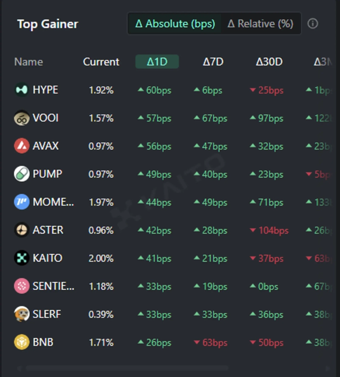The width and height of the screenshot is (340, 377).
Task: Sort by the Current column header
Action: (x=101, y=62)
